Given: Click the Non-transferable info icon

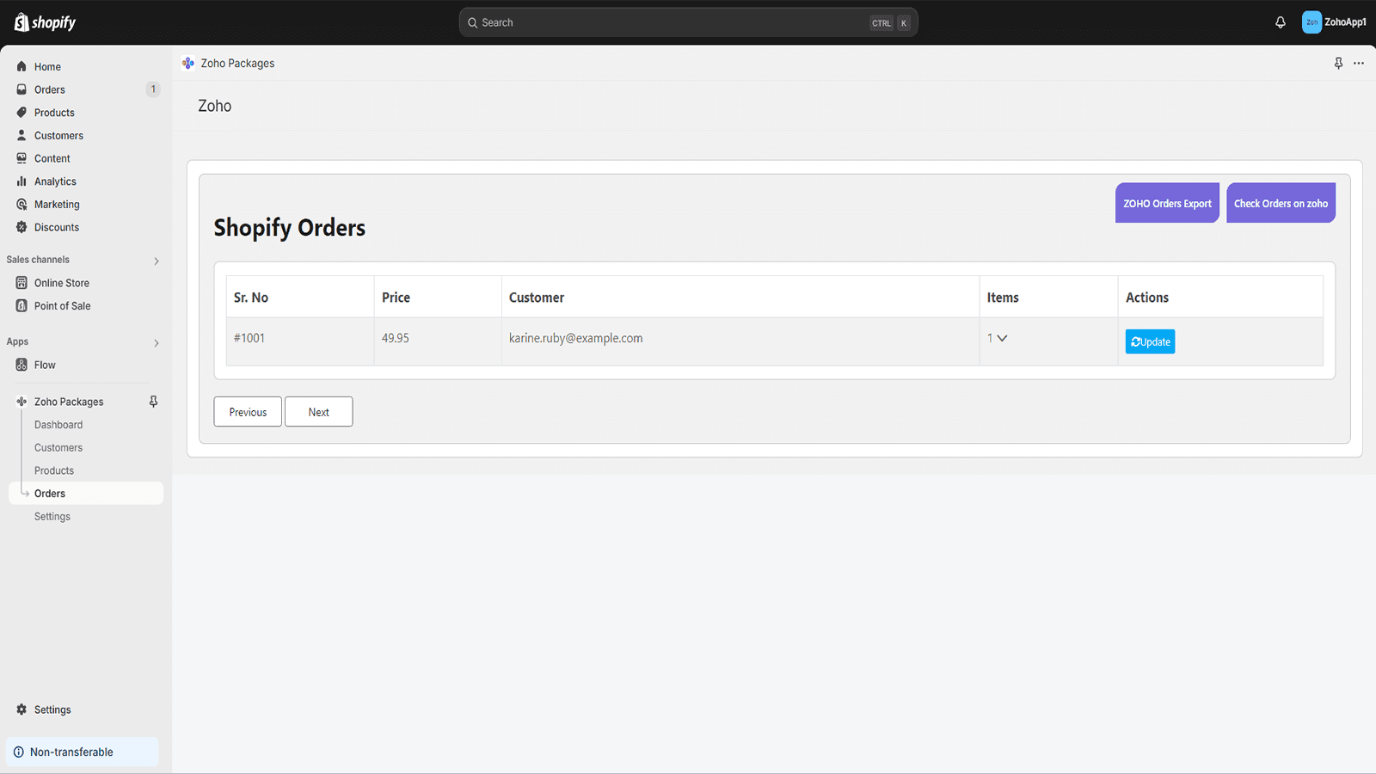Looking at the screenshot, I should (19, 752).
